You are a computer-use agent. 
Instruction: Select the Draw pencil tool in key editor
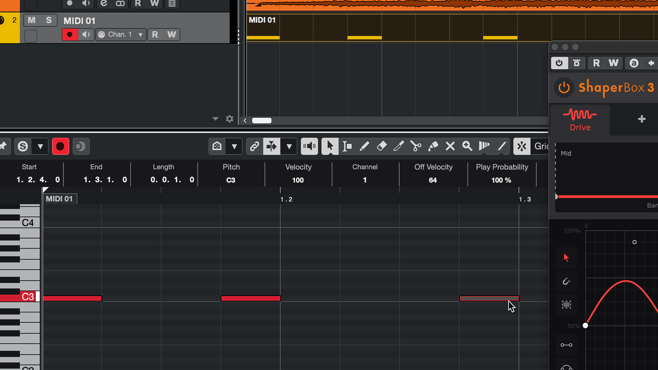click(364, 146)
